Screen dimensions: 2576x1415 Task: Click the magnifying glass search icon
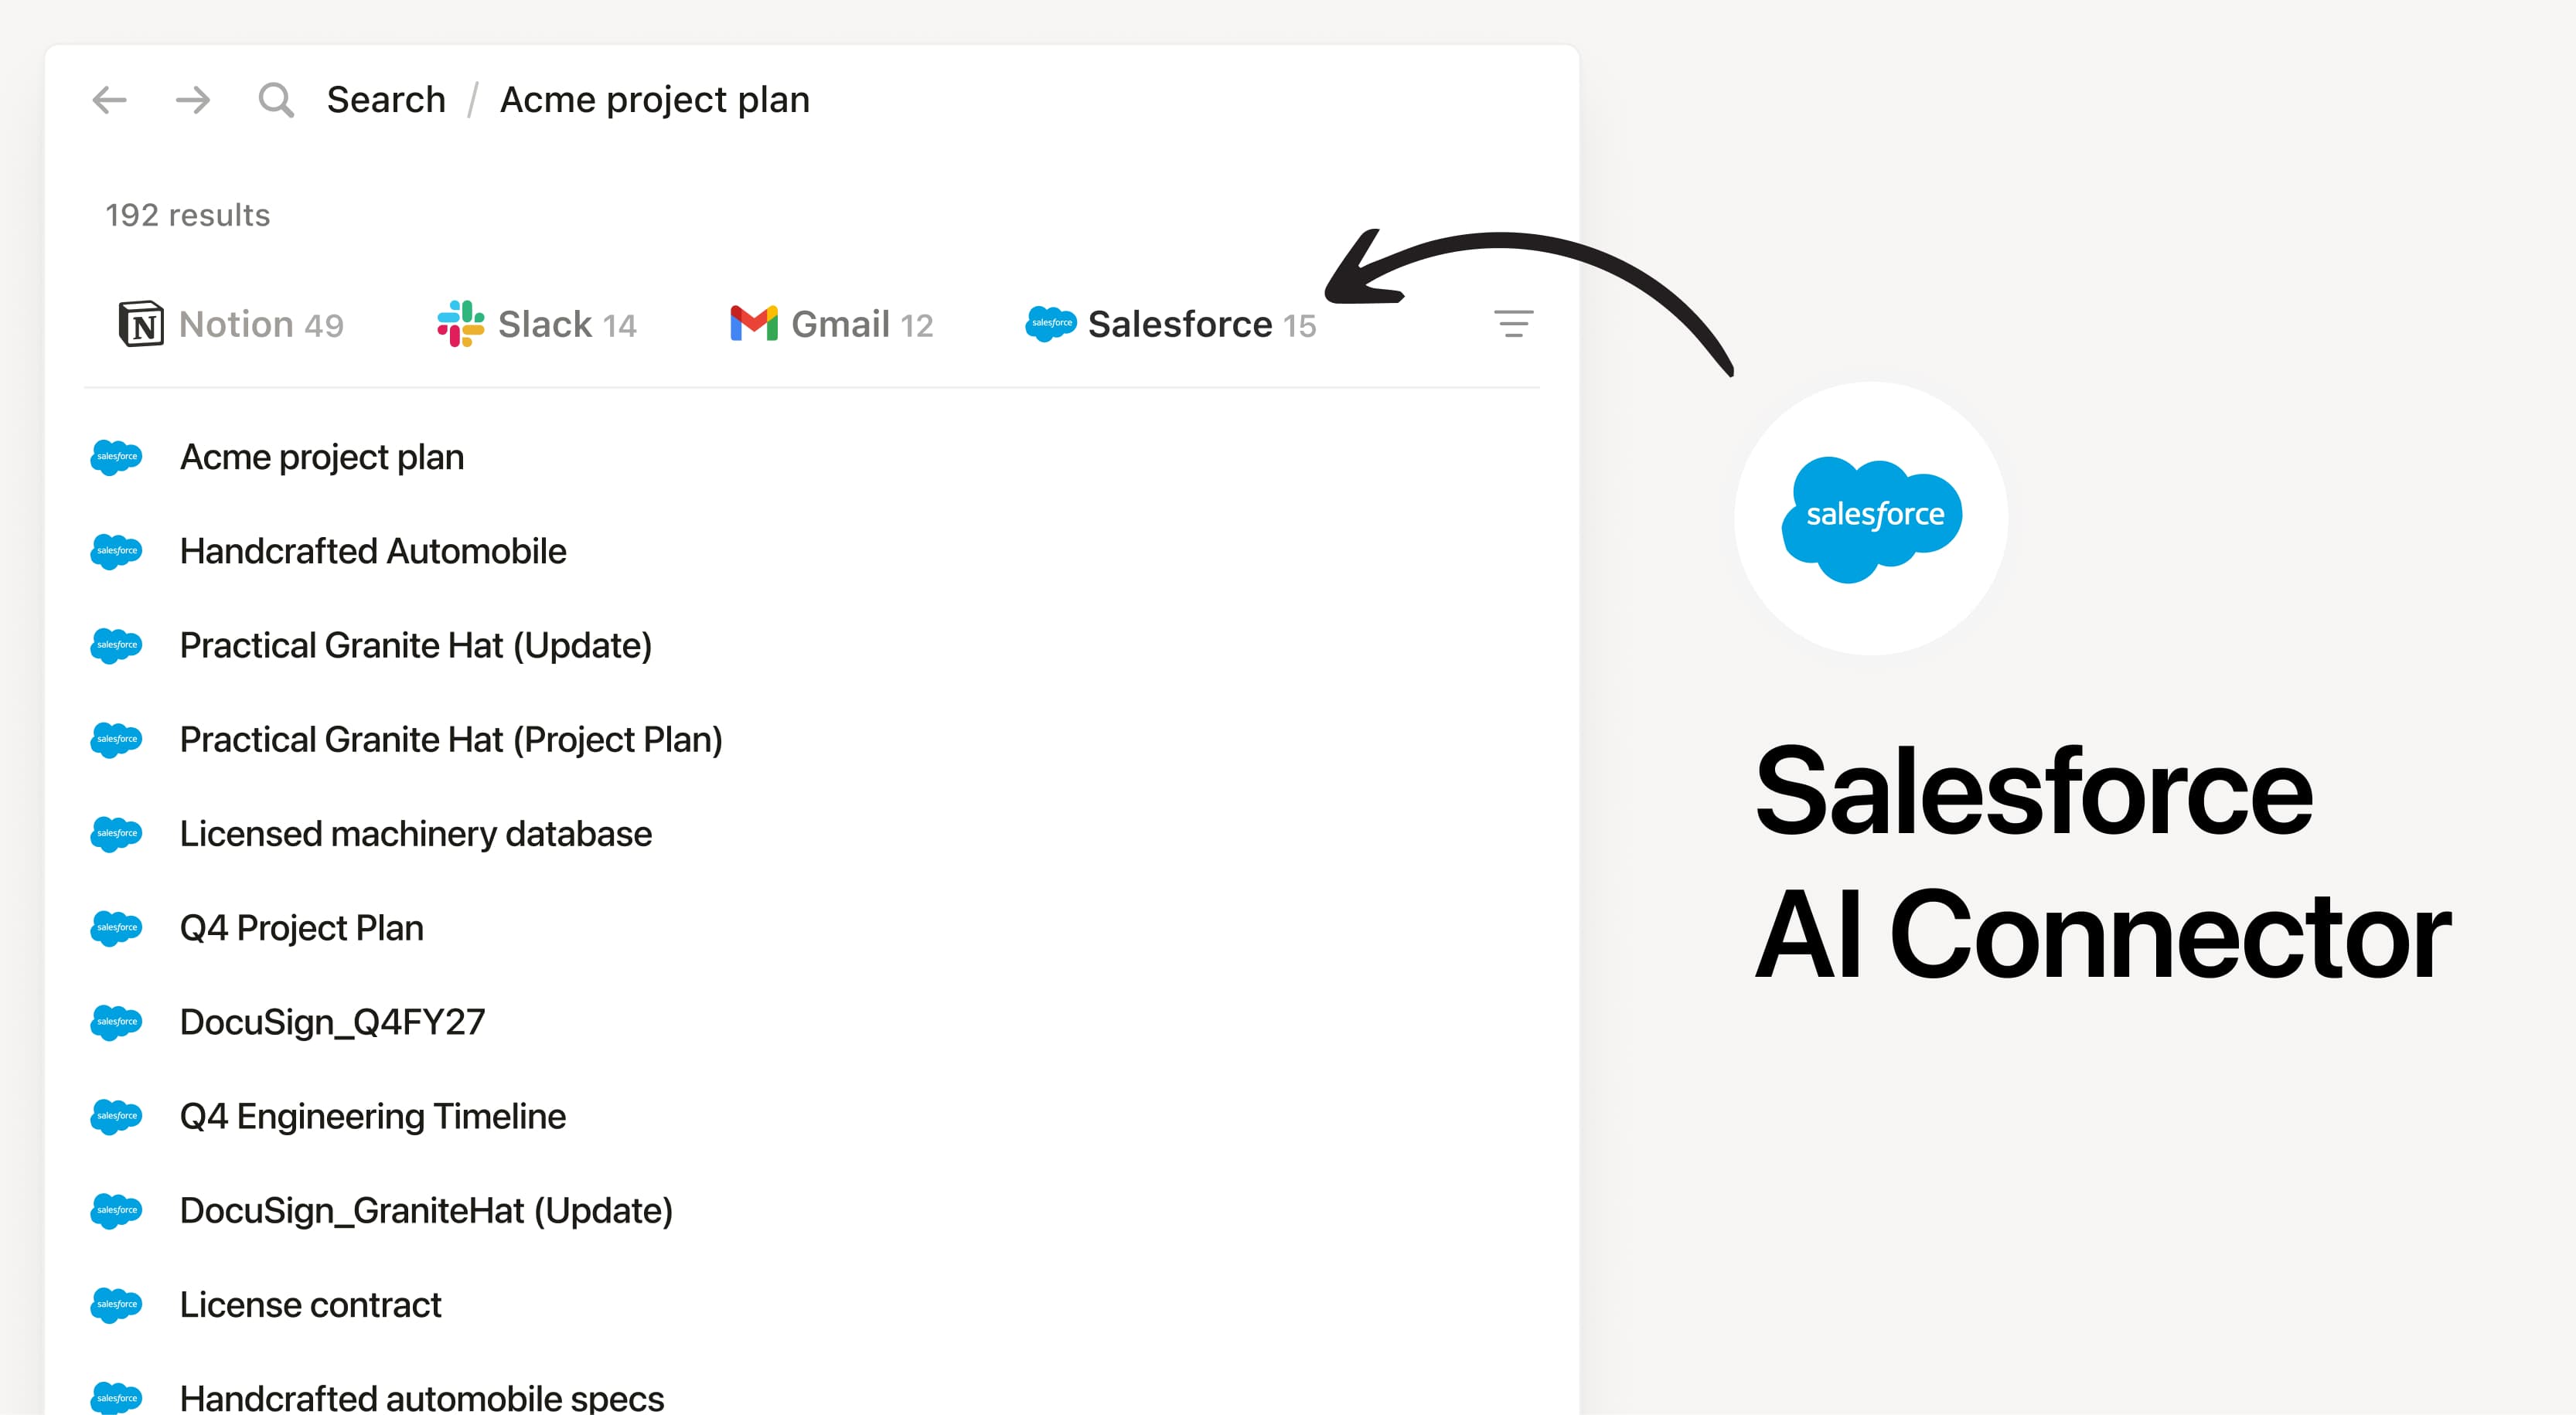276,99
